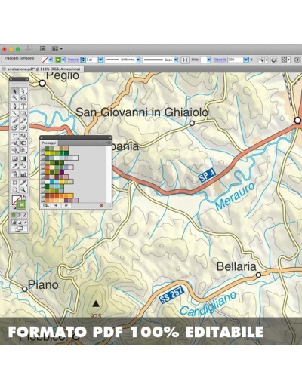The image size is (302, 390).
Task: Select the Width tool
Action: pos(15,143)
